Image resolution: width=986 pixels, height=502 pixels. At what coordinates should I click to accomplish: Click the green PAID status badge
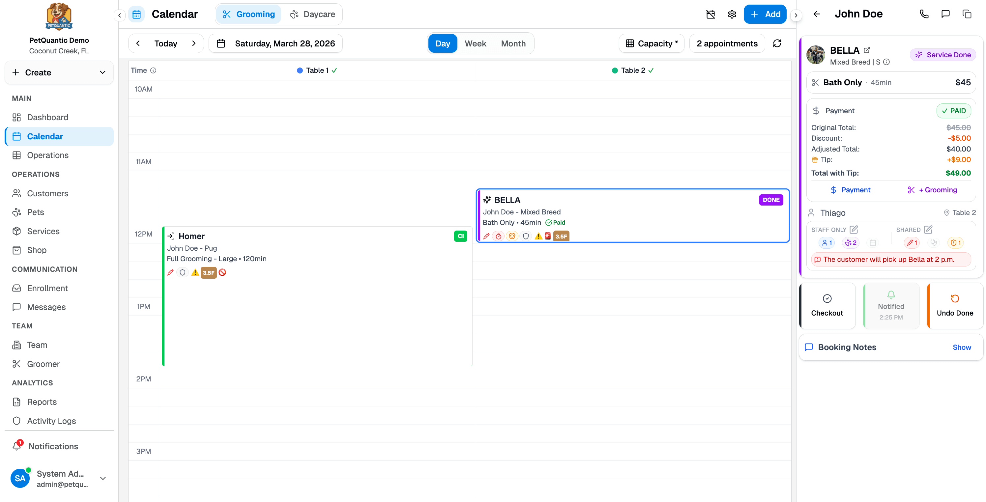tap(953, 111)
